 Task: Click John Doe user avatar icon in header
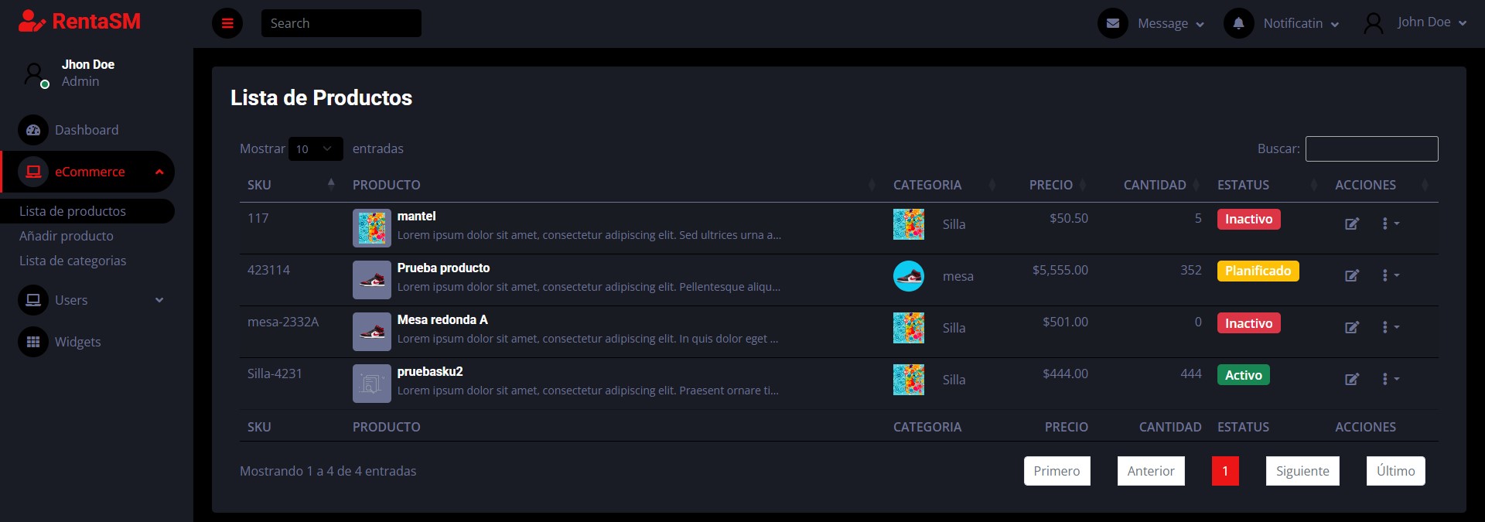point(1374,23)
